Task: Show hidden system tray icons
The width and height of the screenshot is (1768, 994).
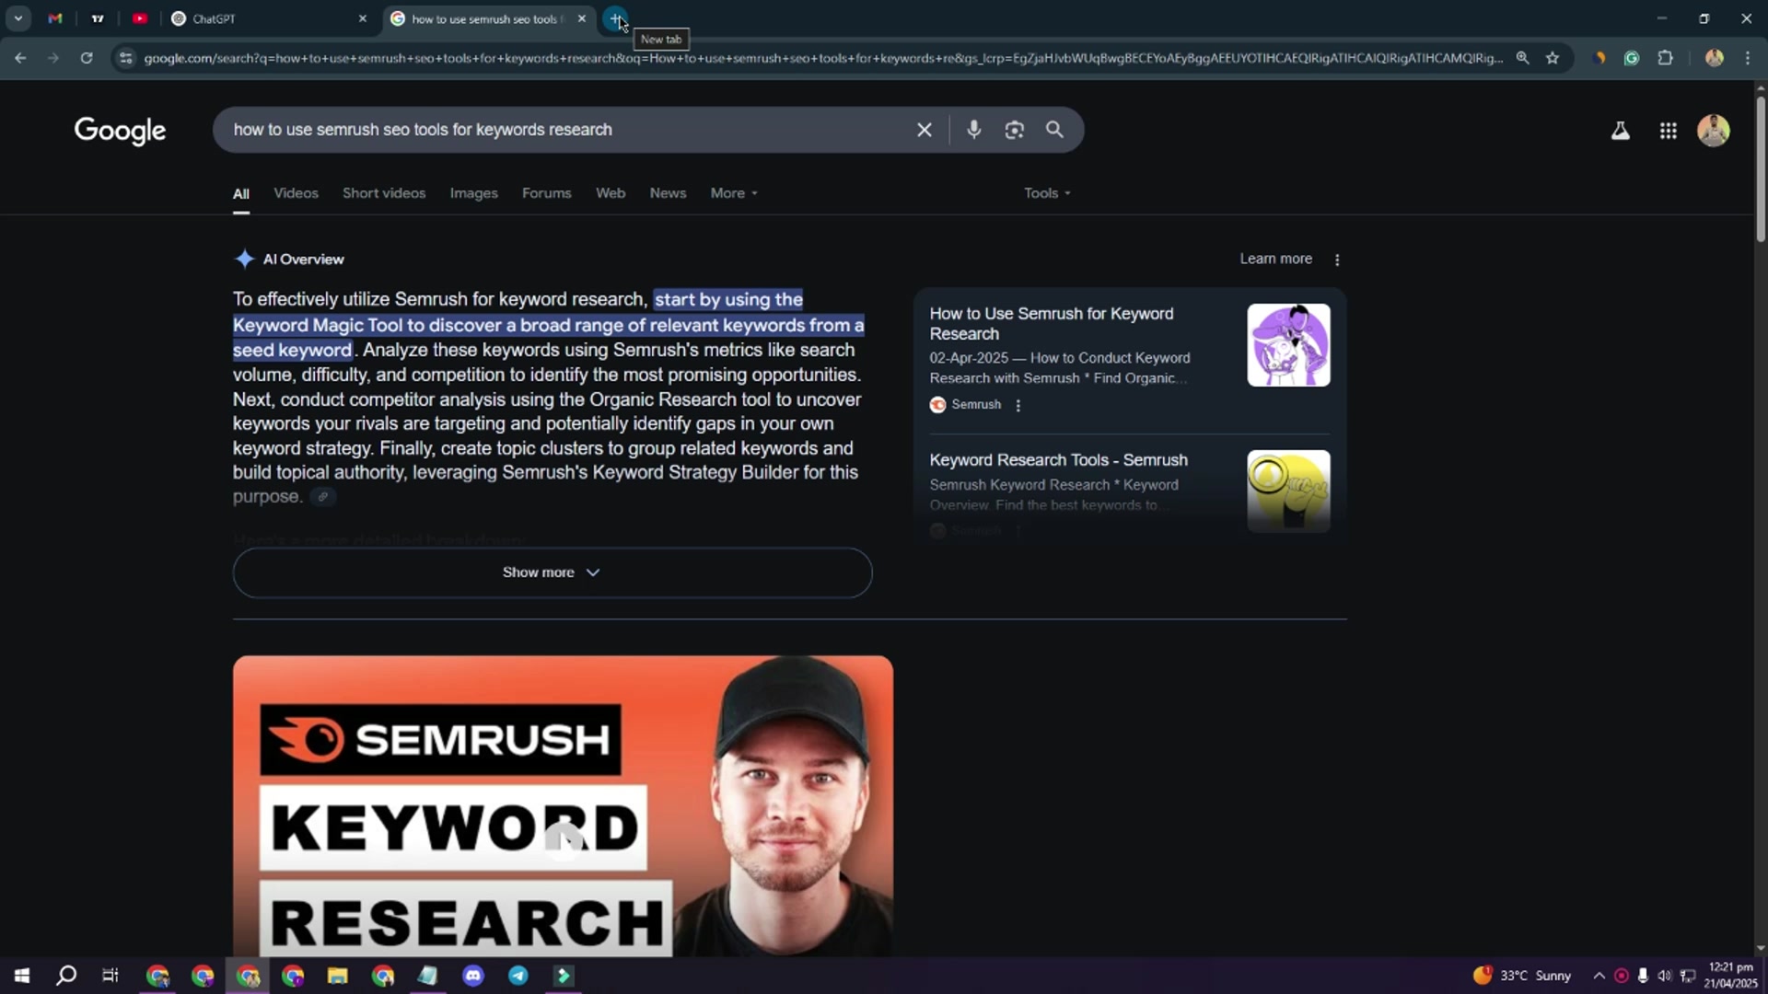Action: point(1599,976)
